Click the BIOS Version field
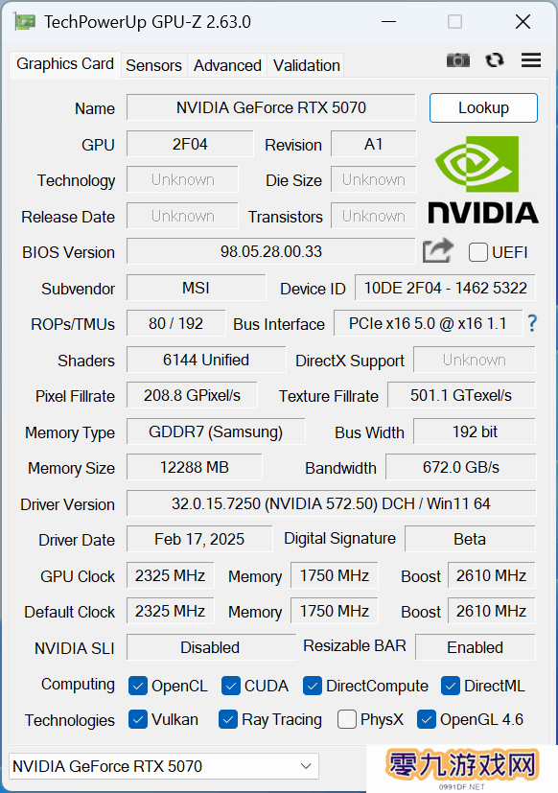This screenshot has height=793, width=558. pos(271,251)
